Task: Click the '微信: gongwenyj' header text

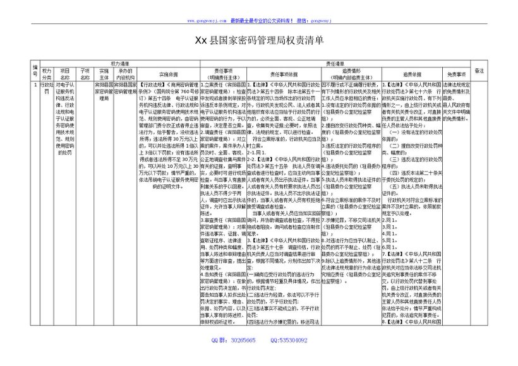Action: point(314,20)
